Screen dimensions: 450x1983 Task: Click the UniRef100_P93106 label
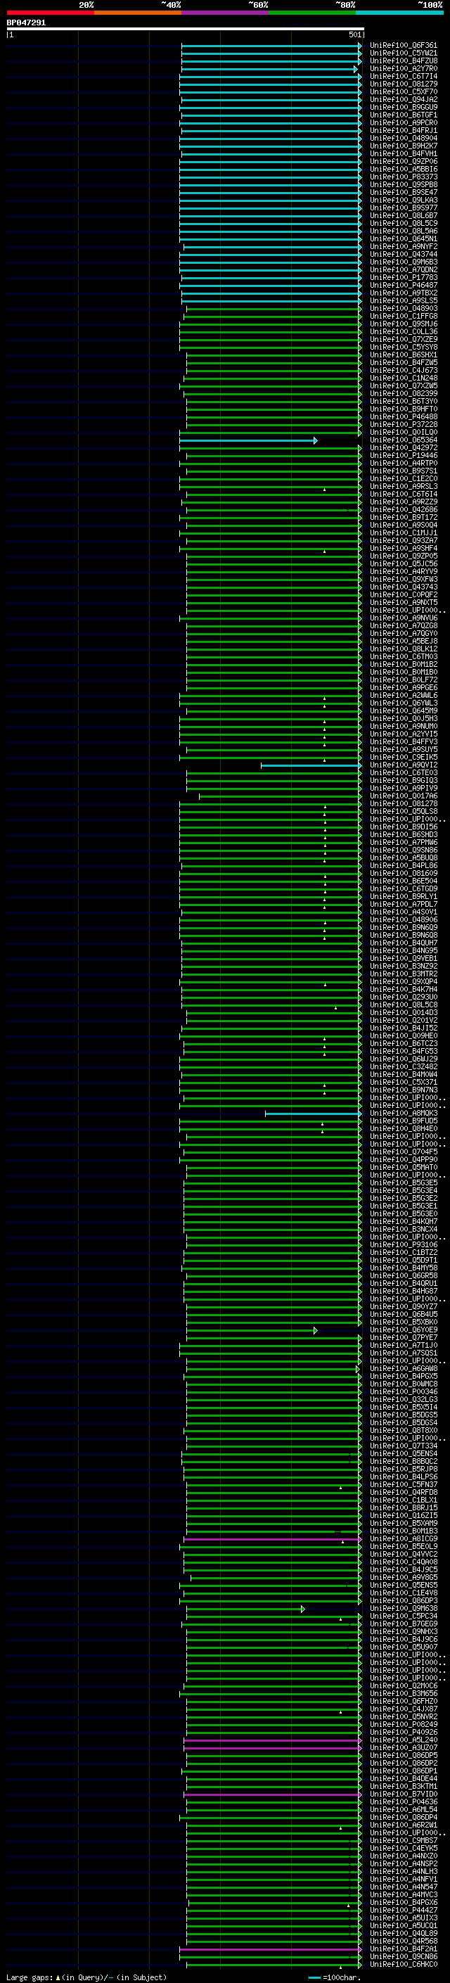point(403,1245)
